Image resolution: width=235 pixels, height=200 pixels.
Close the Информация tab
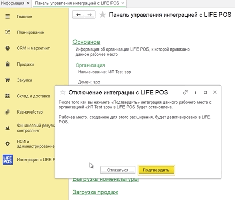[x=28, y=3]
